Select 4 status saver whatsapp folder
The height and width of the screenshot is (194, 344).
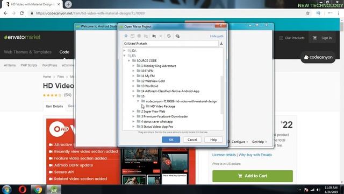point(157,121)
